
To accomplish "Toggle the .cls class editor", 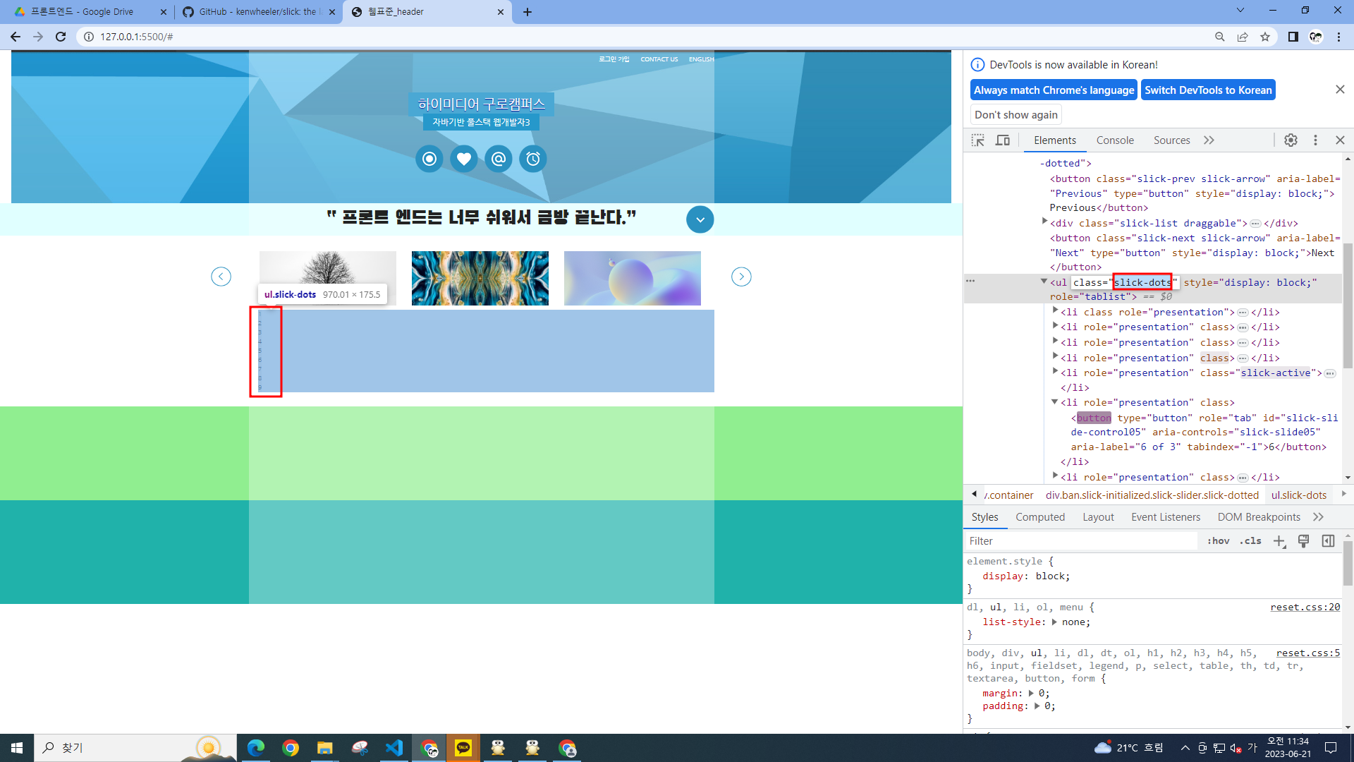I will pyautogui.click(x=1250, y=541).
